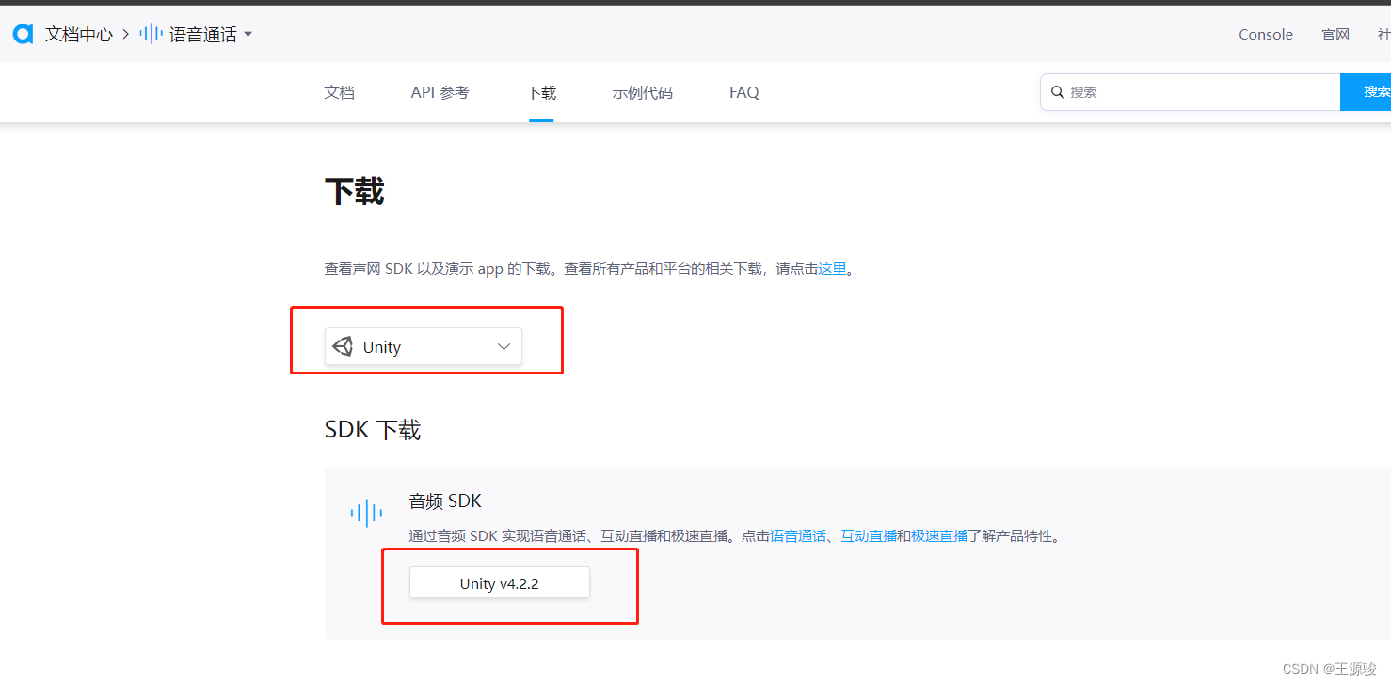Viewport: 1391px width, 684px height.
Task: Open the Unity platform dropdown
Action: pyautogui.click(x=424, y=346)
